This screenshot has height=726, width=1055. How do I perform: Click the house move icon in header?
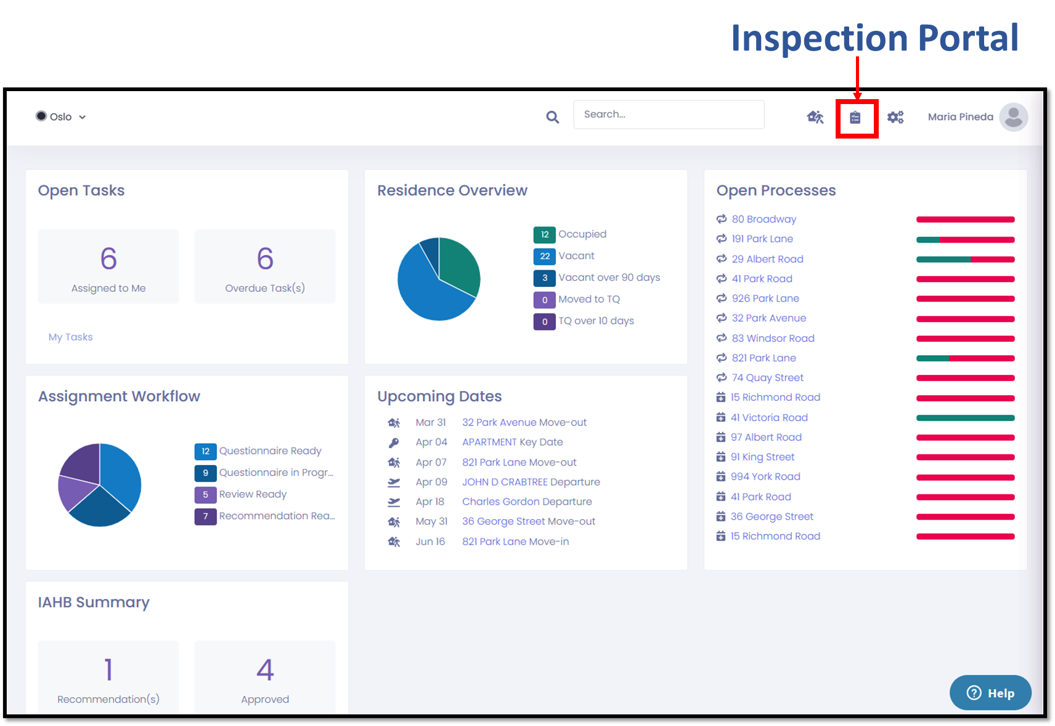[815, 117]
